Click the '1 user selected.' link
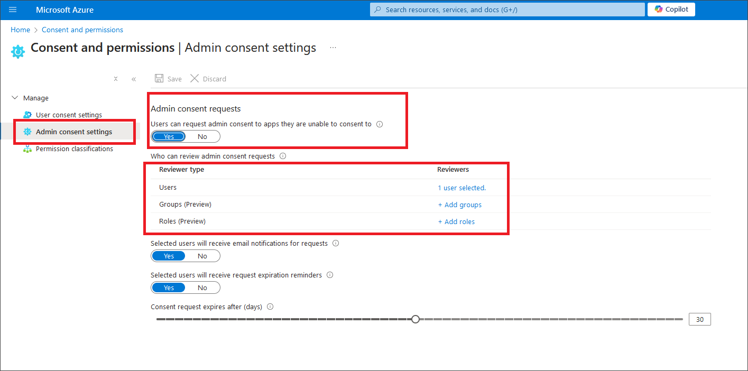The width and height of the screenshot is (748, 371). tap(461, 188)
